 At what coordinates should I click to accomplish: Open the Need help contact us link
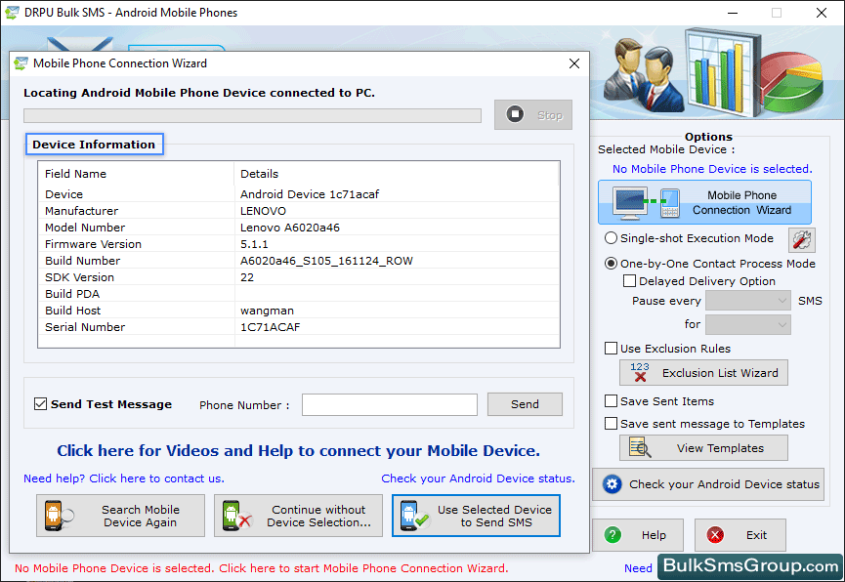[124, 478]
